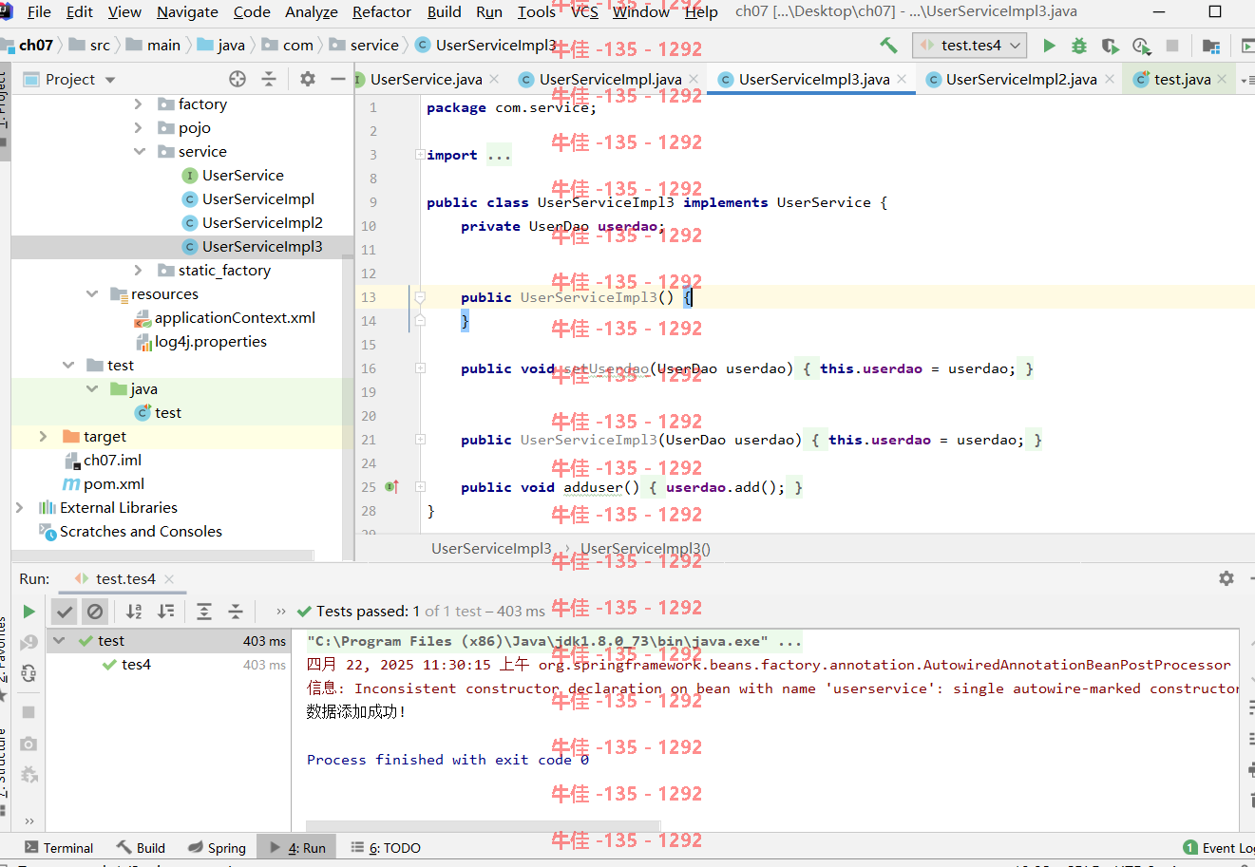Select pom.xml in project tree
This screenshot has width=1255, height=867.
tap(113, 483)
